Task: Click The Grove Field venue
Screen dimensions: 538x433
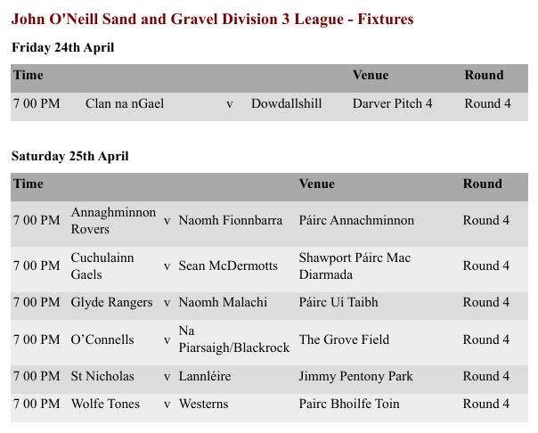Action: click(344, 339)
